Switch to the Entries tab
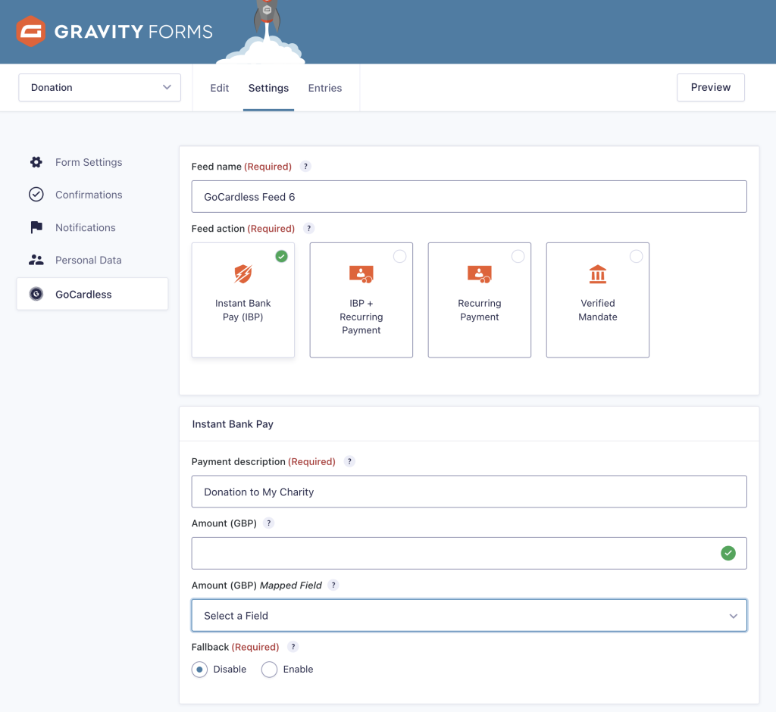Image resolution: width=776 pixels, height=712 pixels. (x=325, y=88)
